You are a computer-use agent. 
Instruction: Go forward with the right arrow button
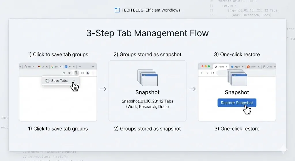click(x=207, y=73)
